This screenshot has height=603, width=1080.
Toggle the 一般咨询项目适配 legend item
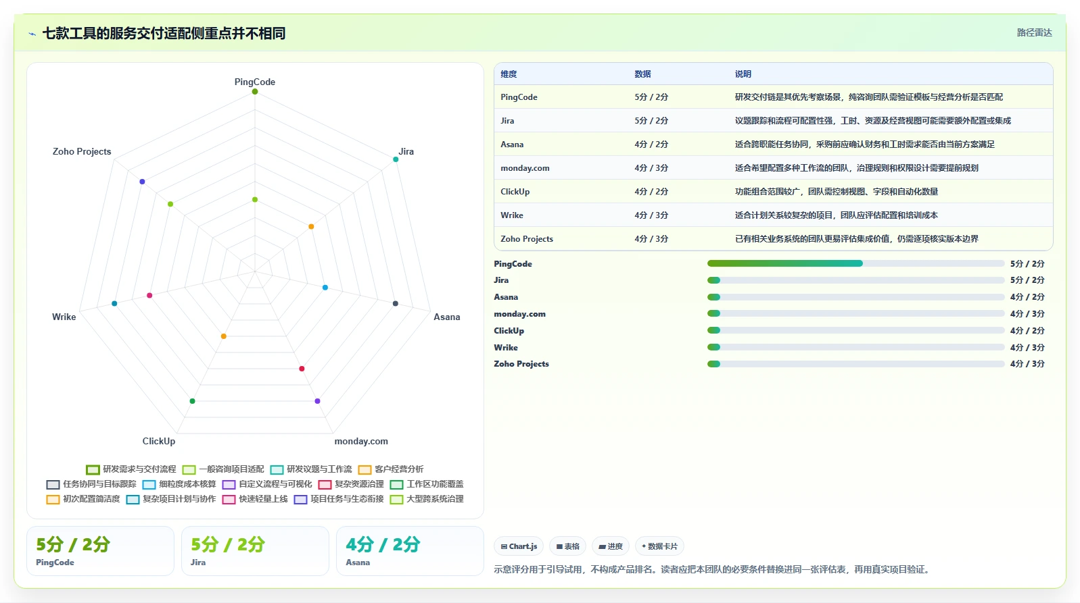click(222, 469)
